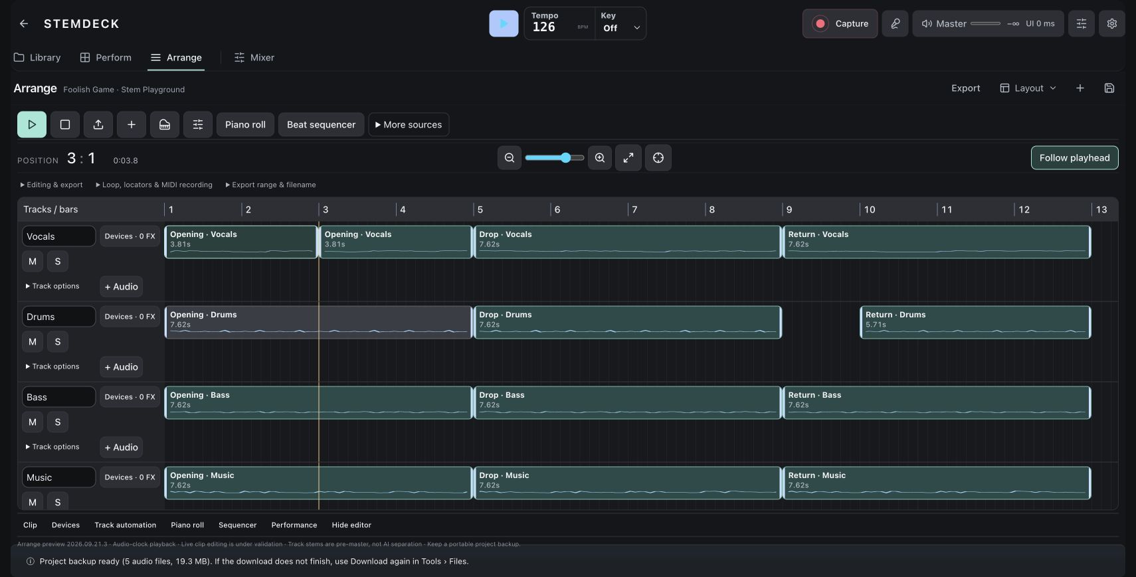Toggle Follow playhead
The width and height of the screenshot is (1136, 577).
click(1075, 158)
